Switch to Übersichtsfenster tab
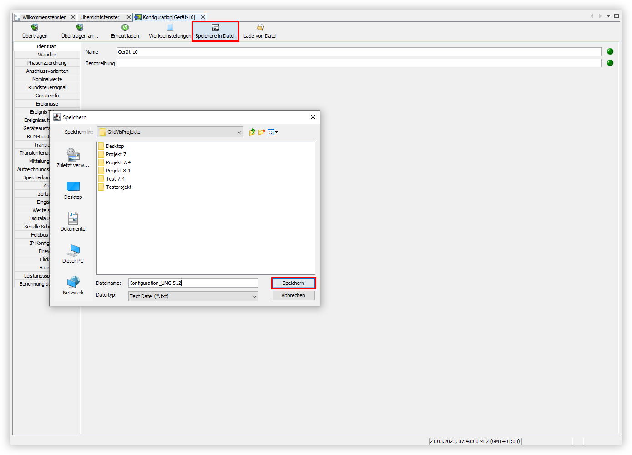The width and height of the screenshot is (632, 455). click(x=100, y=17)
